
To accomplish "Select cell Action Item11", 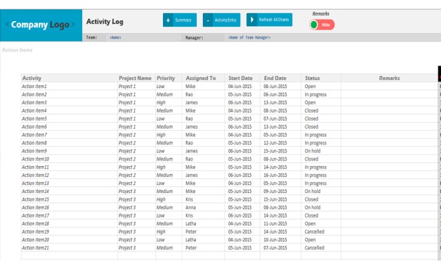I will [69, 167].
